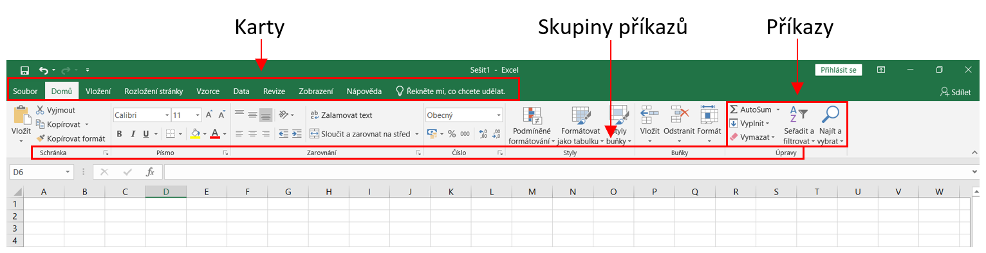Align text to the vertical middle of the cell
The height and width of the screenshot is (253, 986).
tap(252, 115)
